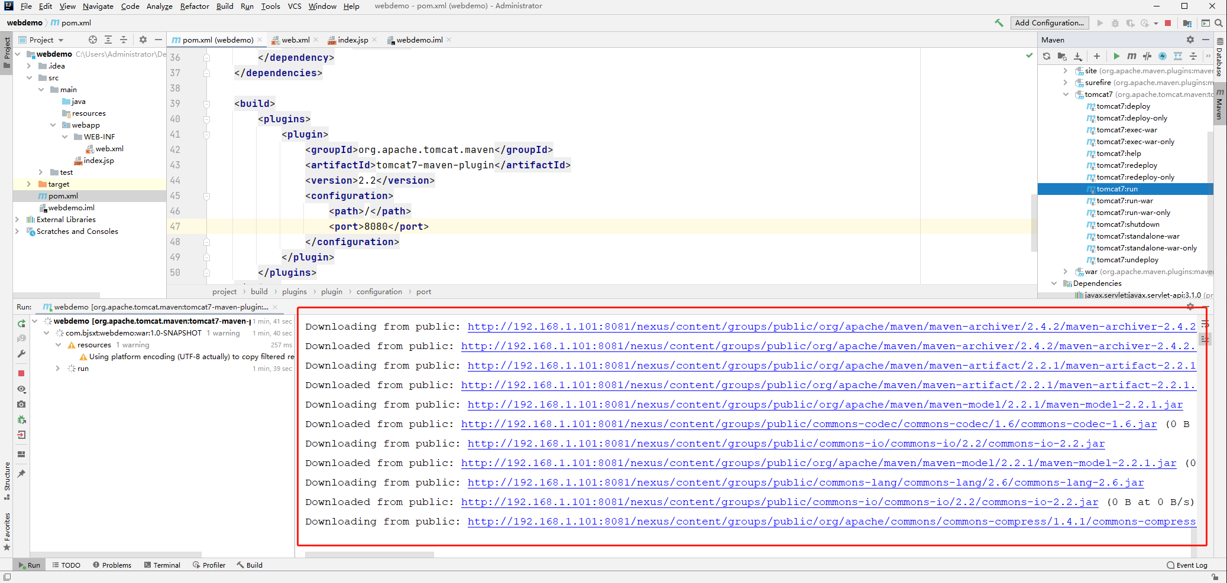
Task: Toggle the Maven side tool window
Action: [x=1220, y=103]
